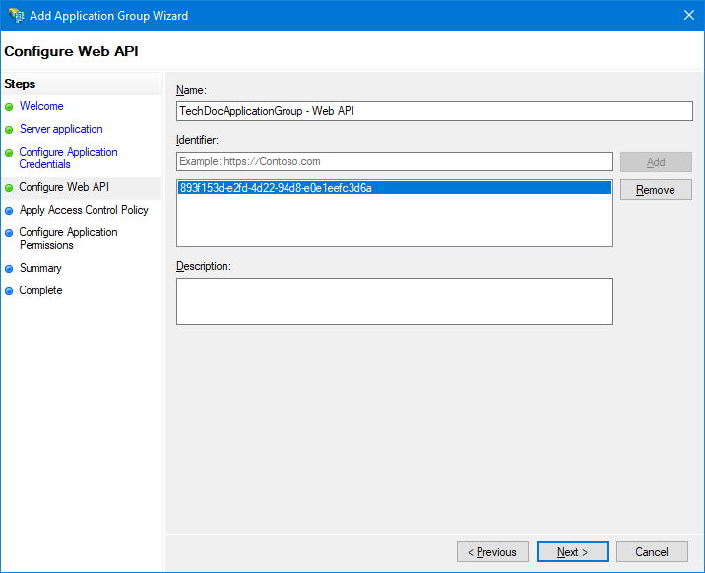Focus the Identifier input field
705x573 pixels.
point(394,161)
